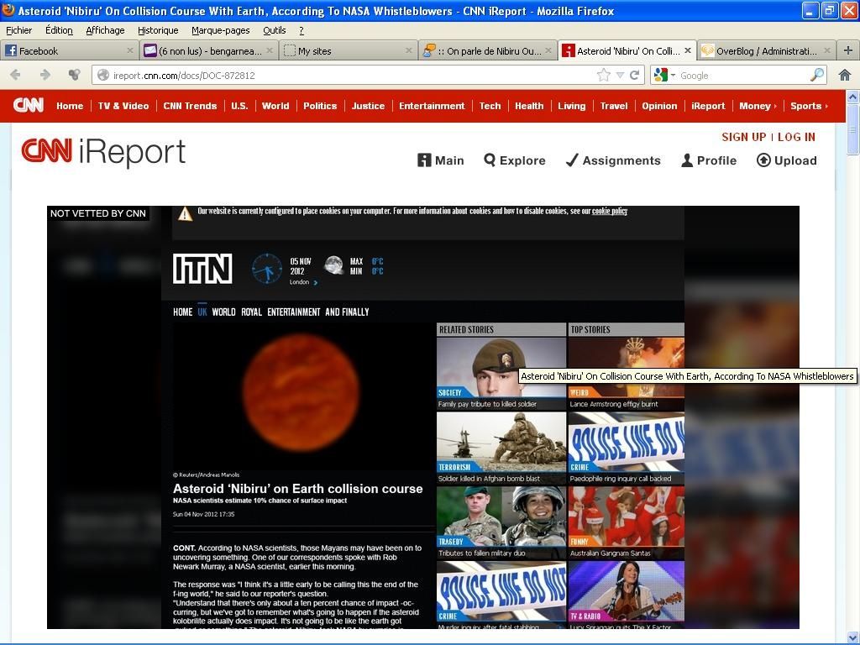
Task: Click the CNN iReport logo
Action: point(103,152)
